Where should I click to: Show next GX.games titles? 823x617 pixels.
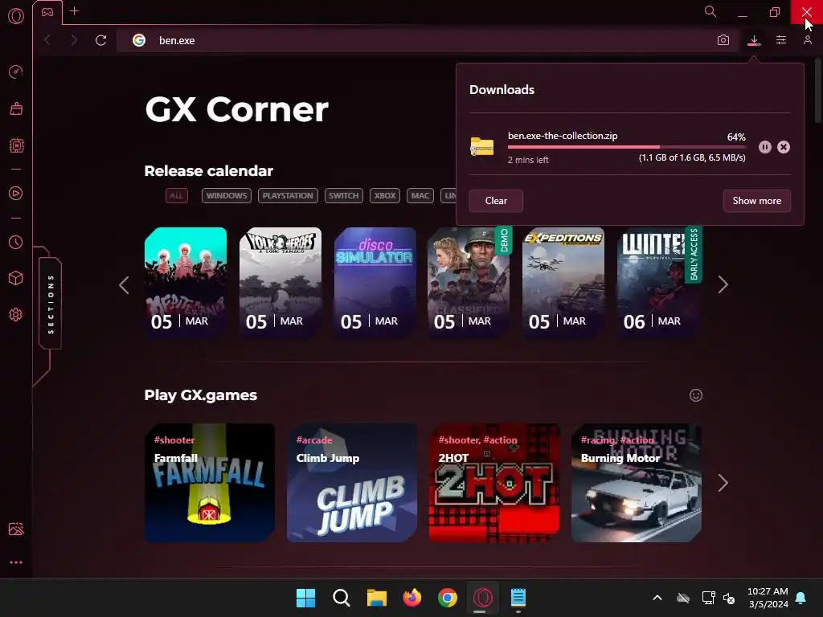[x=723, y=483]
